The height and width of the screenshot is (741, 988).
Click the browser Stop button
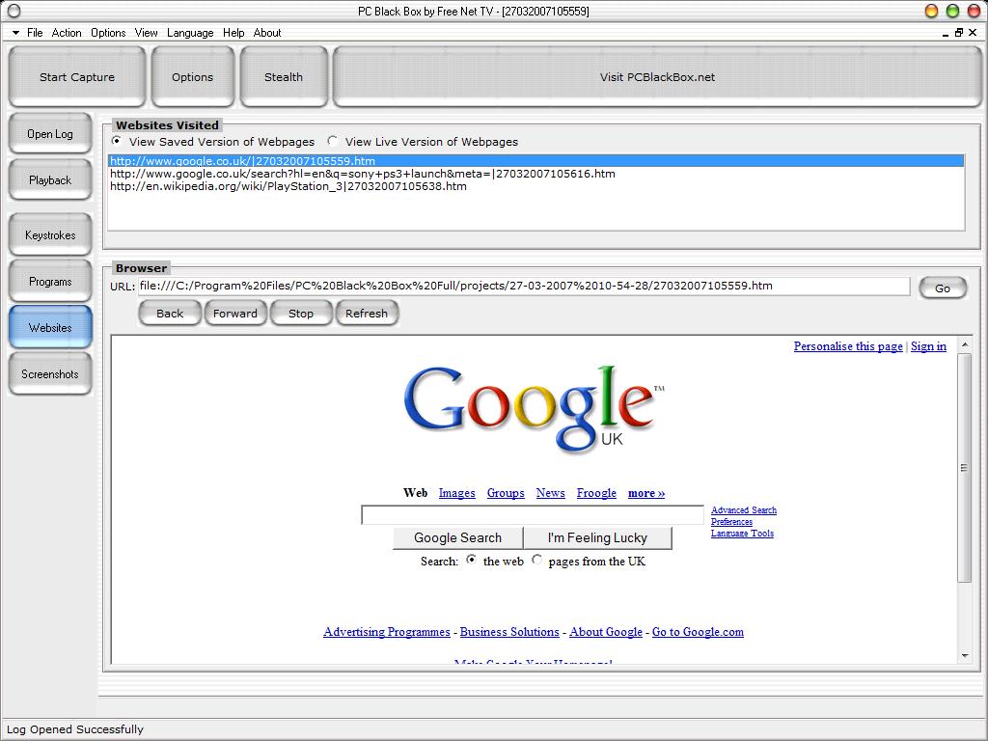pyautogui.click(x=301, y=314)
